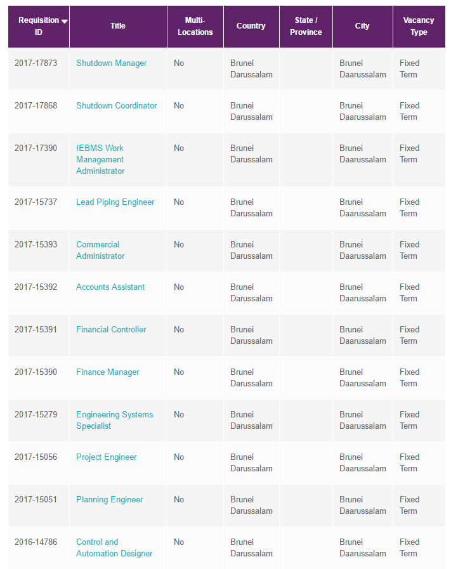Open the Accounts Assistant posting
Screen dimensions: 451x569
(x=110, y=287)
